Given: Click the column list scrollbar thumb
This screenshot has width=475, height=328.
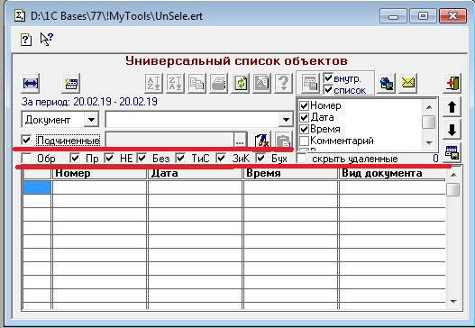Looking at the screenshot, I should tap(429, 122).
